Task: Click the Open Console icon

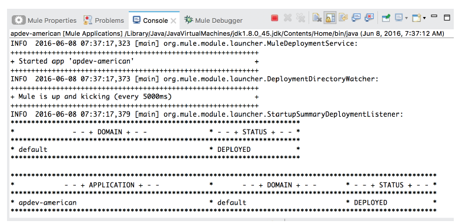Action: (x=416, y=18)
